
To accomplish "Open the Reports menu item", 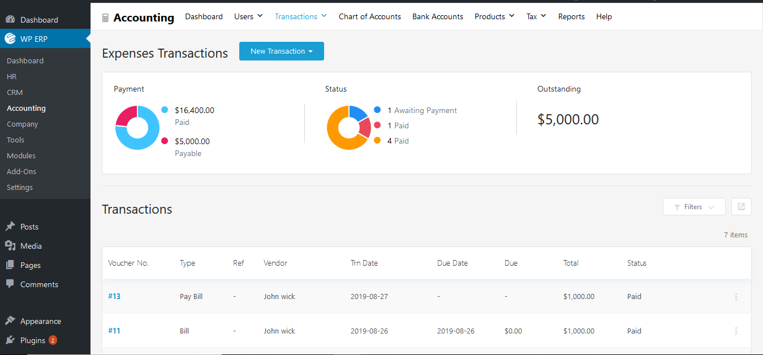I will pos(571,16).
